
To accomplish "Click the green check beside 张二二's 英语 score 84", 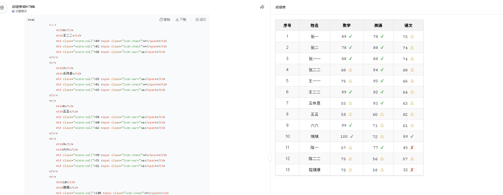I will coord(382,70).
